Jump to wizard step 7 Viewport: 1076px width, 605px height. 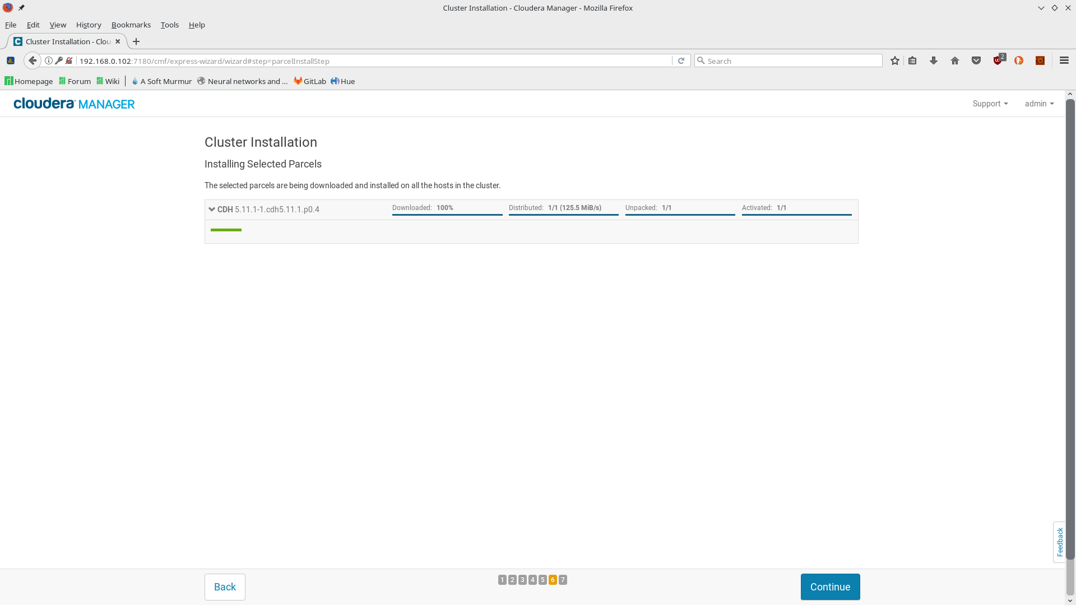563,580
